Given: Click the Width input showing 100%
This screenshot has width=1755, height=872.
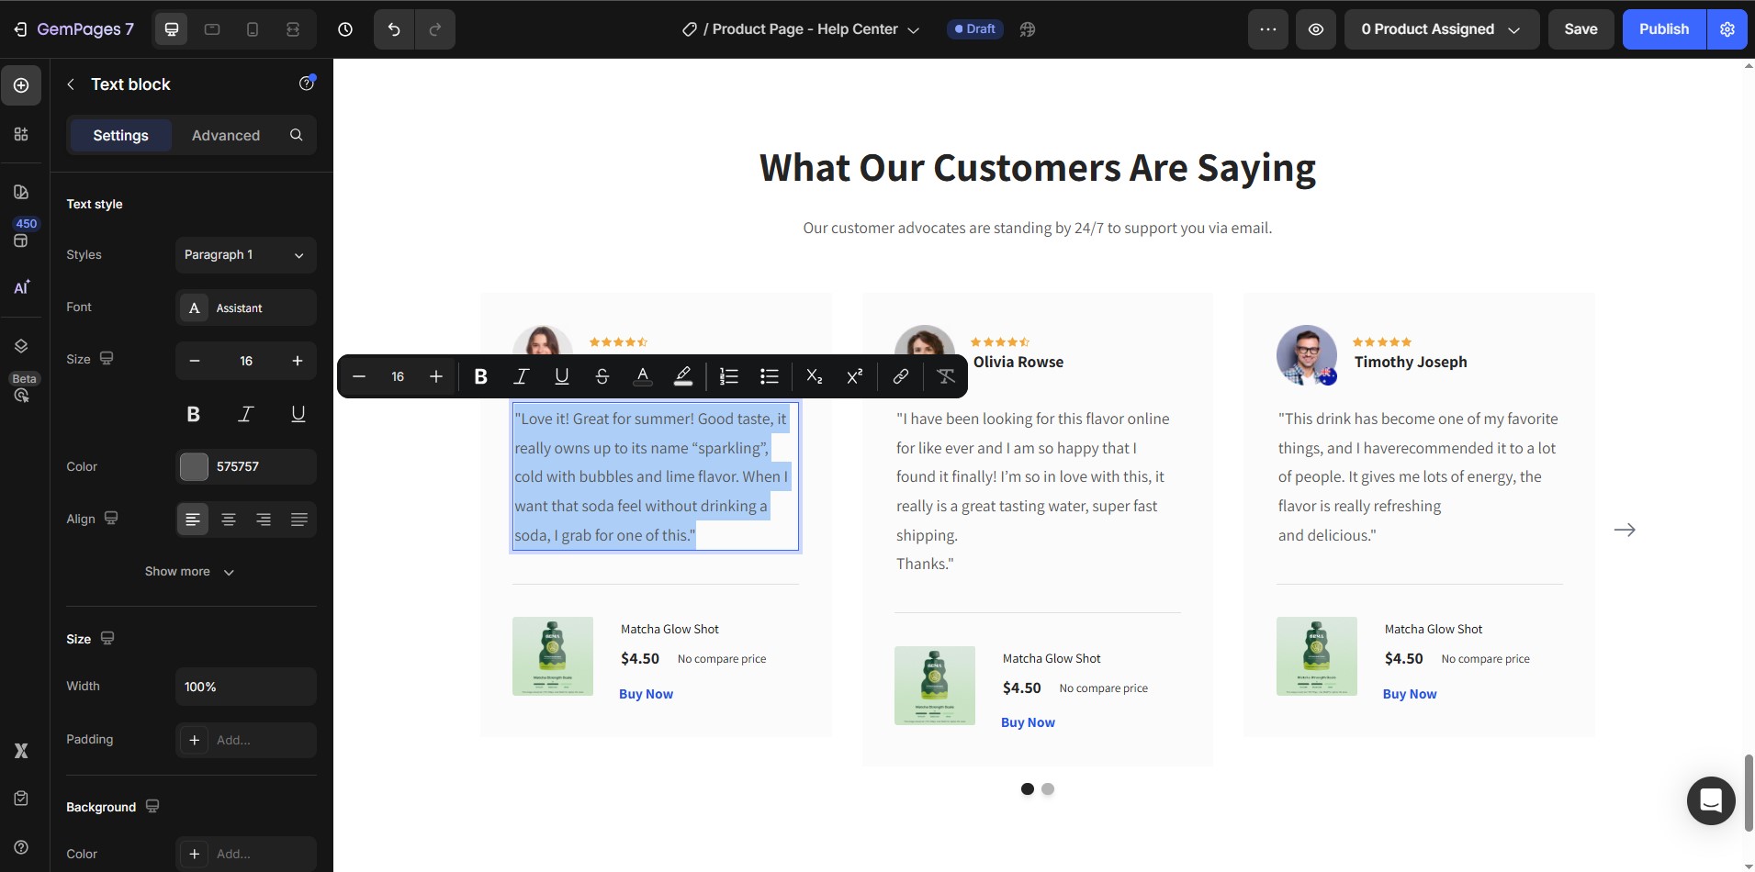Looking at the screenshot, I should pyautogui.click(x=245, y=687).
